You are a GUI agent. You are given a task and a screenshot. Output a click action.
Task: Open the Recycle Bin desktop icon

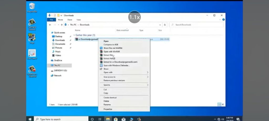pyautogui.click(x=32, y=7)
